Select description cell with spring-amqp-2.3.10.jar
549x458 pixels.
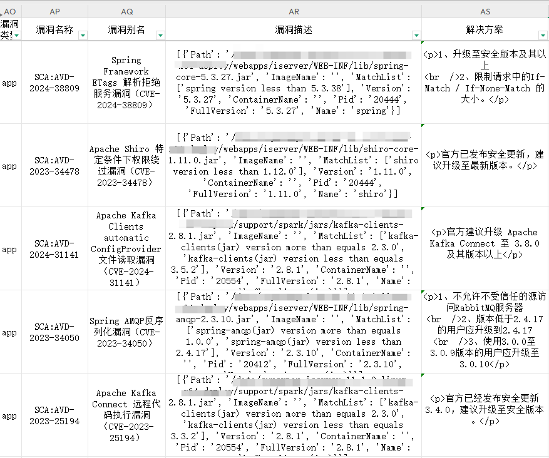pyautogui.click(x=294, y=332)
